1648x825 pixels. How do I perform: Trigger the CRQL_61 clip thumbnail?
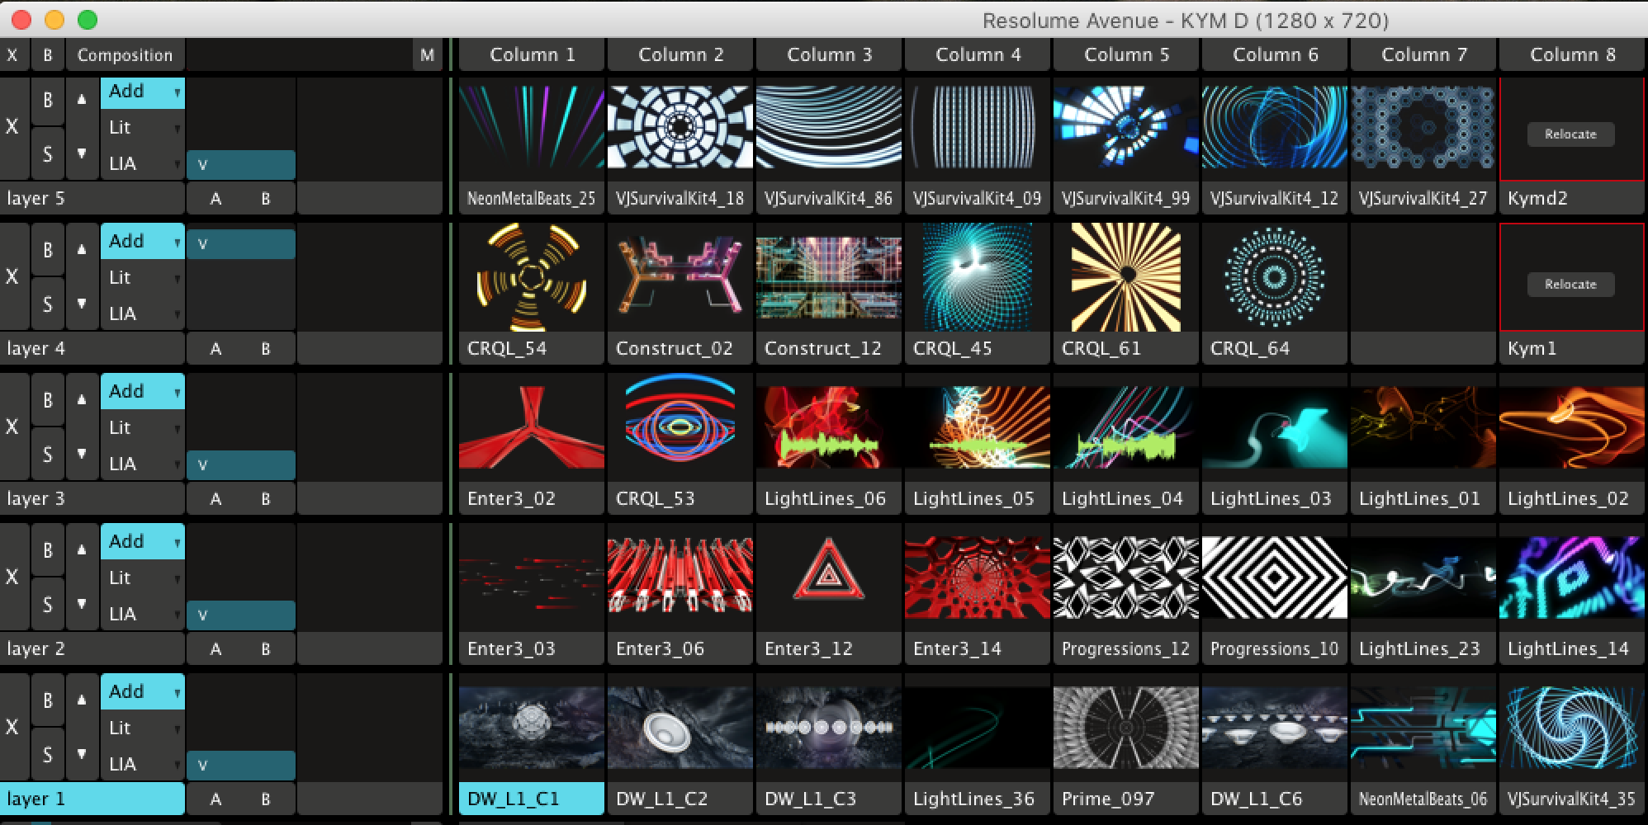coord(1125,278)
